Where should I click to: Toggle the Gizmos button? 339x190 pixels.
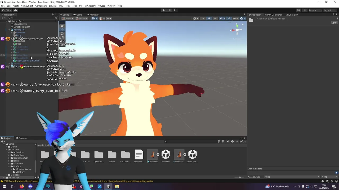(x=241, y=18)
